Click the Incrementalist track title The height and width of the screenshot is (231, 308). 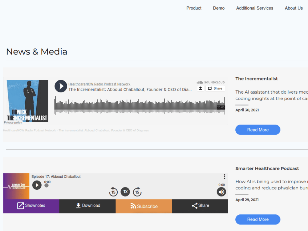coord(130,90)
